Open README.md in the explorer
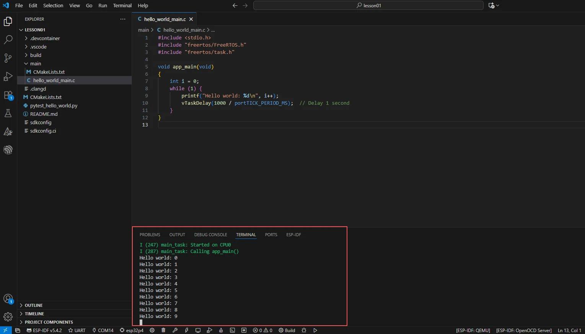The image size is (585, 334). 44,114
